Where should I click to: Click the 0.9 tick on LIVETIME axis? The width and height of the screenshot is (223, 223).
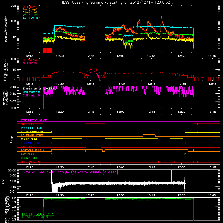coord(14,202)
